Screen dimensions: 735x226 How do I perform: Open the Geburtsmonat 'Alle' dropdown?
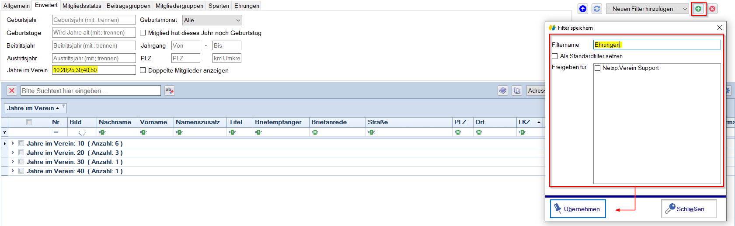212,20
